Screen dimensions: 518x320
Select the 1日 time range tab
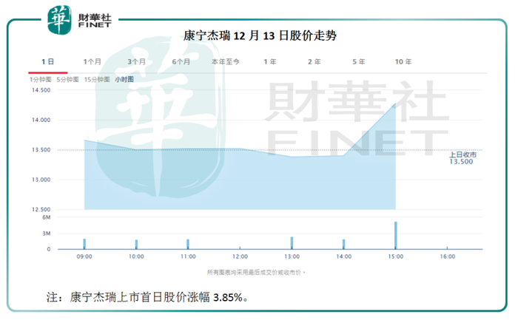point(48,61)
